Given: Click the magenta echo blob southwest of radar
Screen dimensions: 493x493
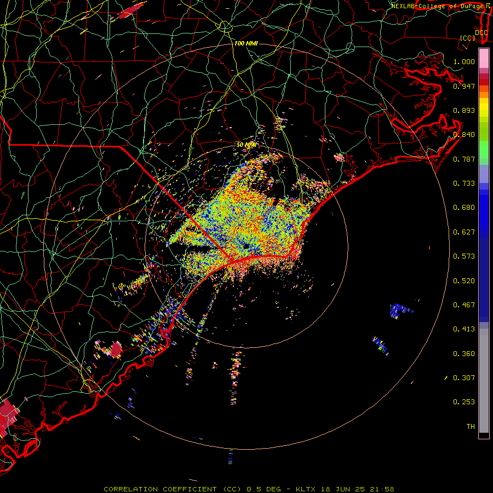Looking at the screenshot, I should click(116, 349).
